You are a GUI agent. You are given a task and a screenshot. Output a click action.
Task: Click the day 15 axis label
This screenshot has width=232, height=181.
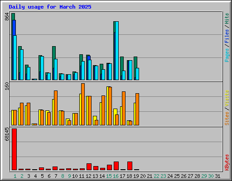109,176
